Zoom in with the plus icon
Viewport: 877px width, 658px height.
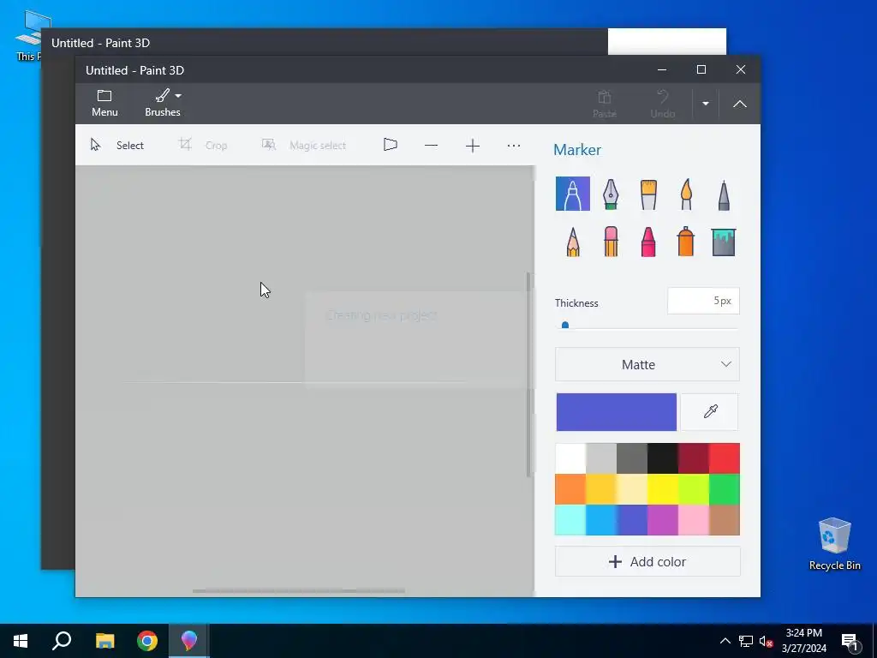click(473, 146)
